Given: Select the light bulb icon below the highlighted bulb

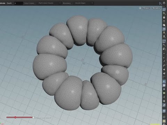Looking at the screenshot, I should [164, 33].
